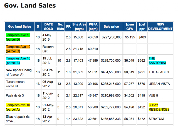178x126 pixels.
Task: Click the '06-Aug-2012' date cell
Action: [48, 84]
